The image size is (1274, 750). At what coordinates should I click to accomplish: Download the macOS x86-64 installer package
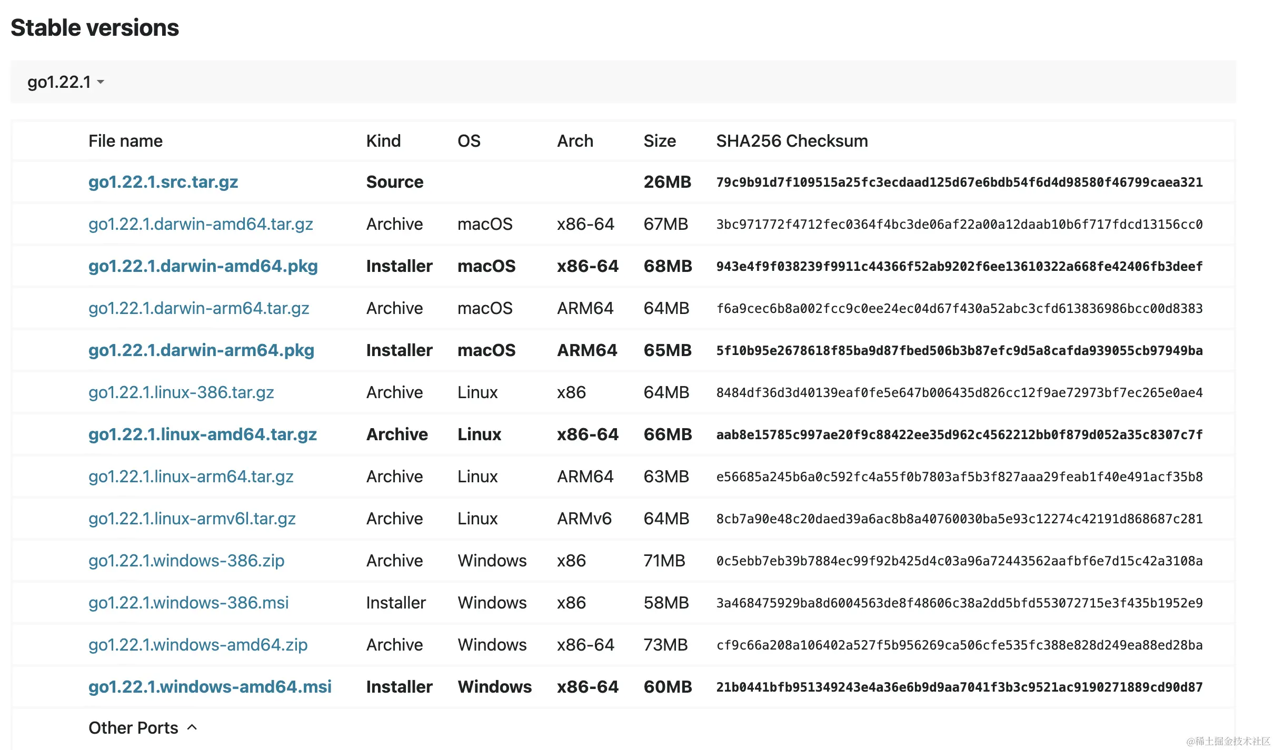(x=203, y=266)
